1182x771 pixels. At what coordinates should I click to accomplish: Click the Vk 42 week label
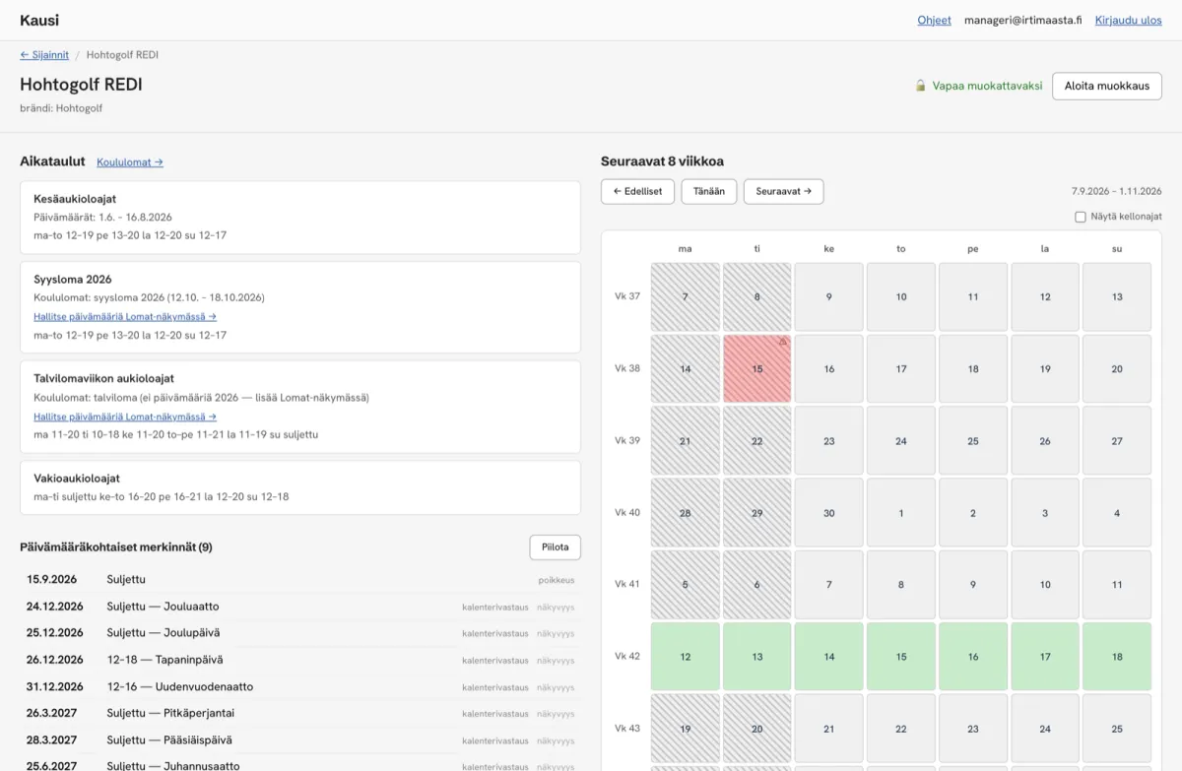627,657
